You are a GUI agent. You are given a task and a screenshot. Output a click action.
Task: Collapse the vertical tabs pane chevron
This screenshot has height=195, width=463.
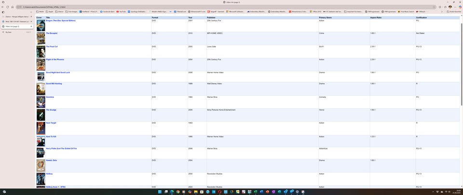pyautogui.click(x=31, y=12)
